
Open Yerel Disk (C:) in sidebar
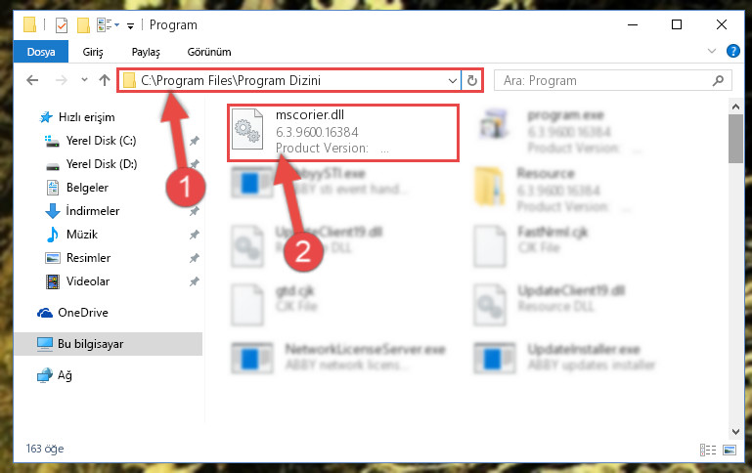(101, 141)
